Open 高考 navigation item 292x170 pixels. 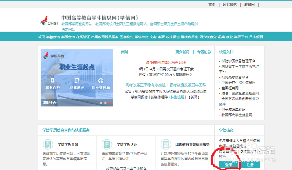153,37
